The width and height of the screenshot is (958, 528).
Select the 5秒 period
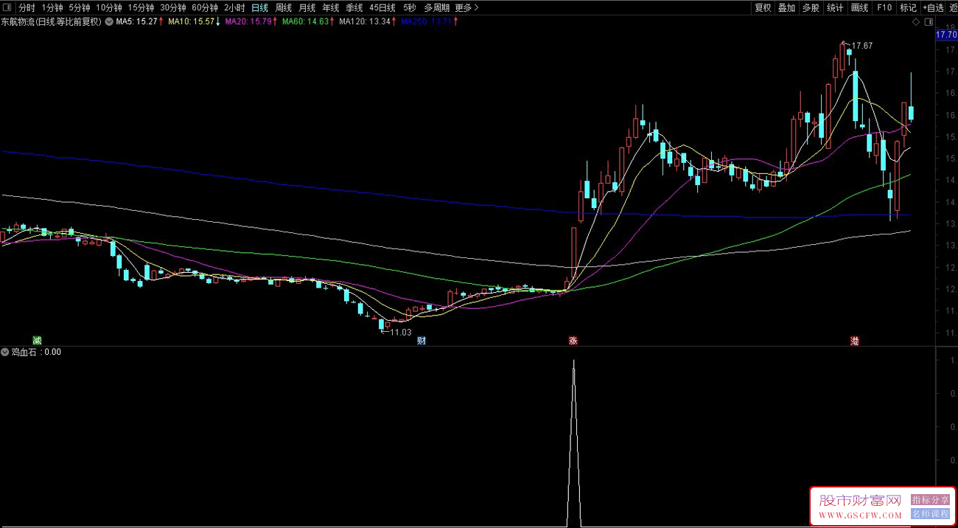410,7
